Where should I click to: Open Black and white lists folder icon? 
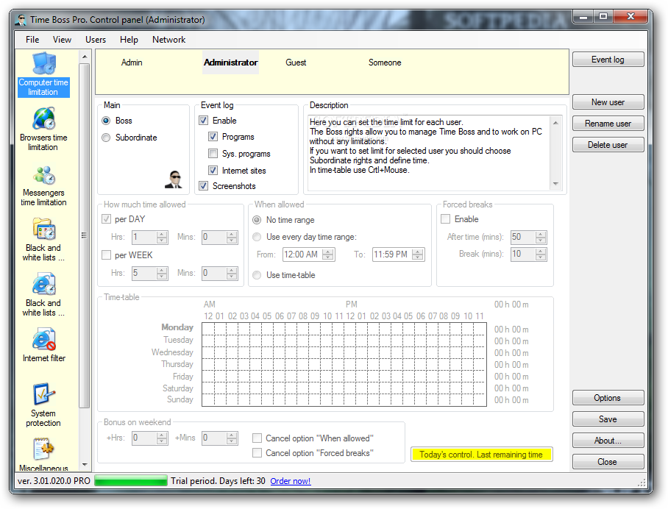pyautogui.click(x=43, y=239)
